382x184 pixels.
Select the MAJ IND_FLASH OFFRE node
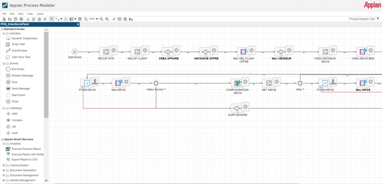(x=244, y=52)
